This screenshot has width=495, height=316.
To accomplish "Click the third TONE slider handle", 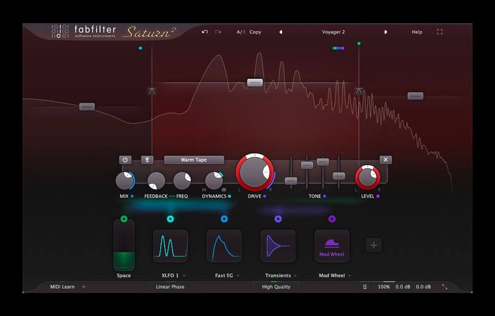I will click(x=323, y=162).
